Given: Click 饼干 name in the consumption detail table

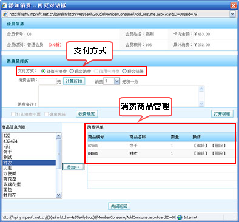Looking at the screenshot, I should click(x=133, y=146).
